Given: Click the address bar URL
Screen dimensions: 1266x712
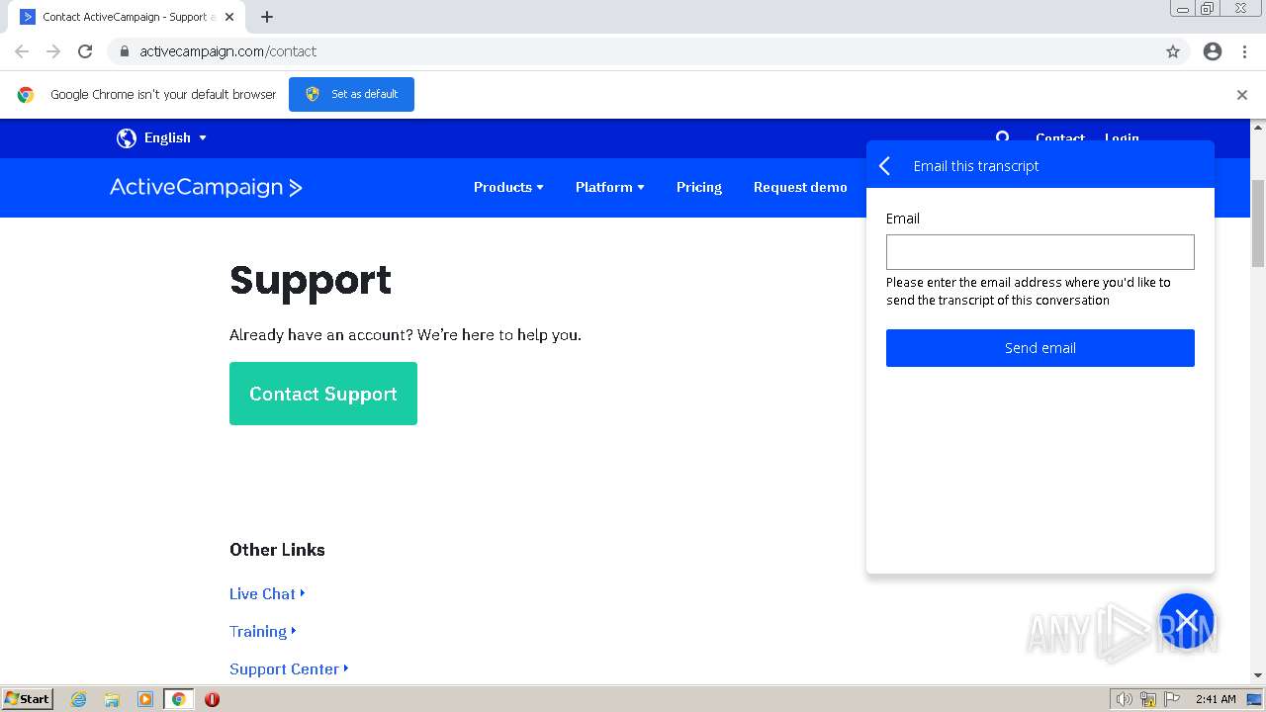Looking at the screenshot, I should (x=228, y=51).
